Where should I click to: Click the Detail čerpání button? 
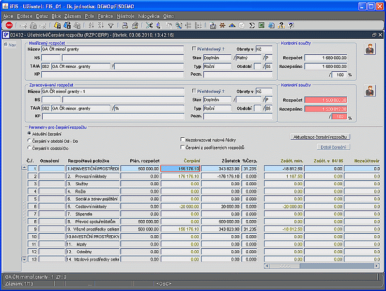[x=333, y=147]
